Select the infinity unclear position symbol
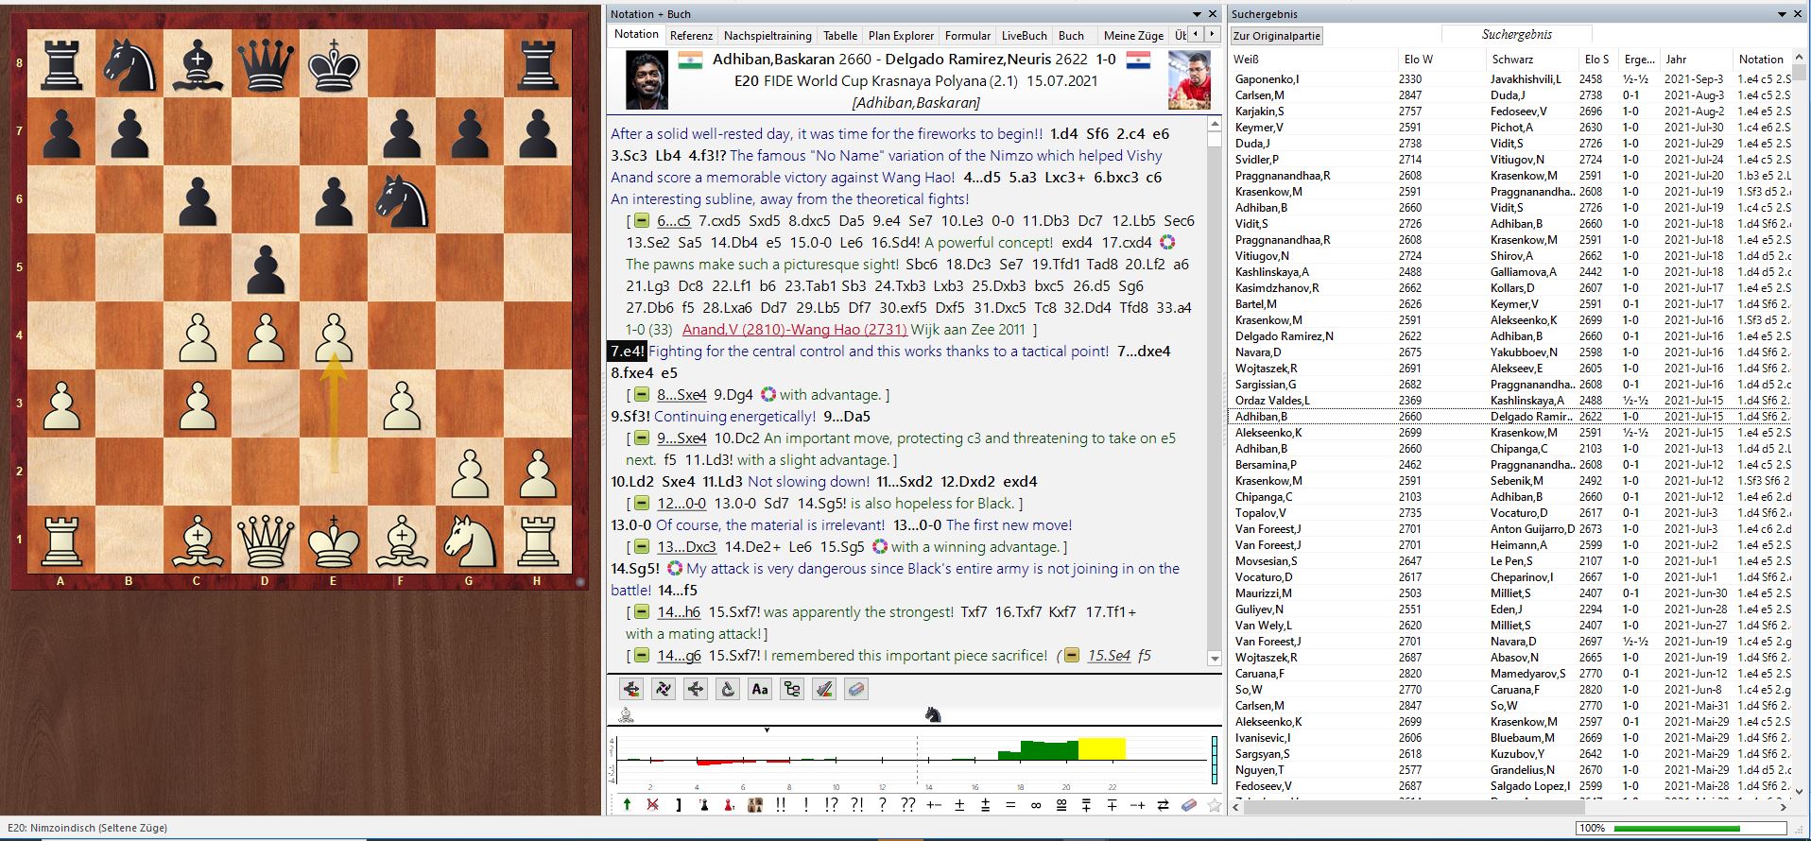Screen dimensions: 1811x841 point(1035,805)
